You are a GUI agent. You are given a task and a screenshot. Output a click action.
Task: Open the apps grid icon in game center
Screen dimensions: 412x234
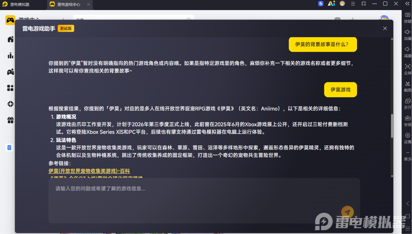click(x=10, y=88)
